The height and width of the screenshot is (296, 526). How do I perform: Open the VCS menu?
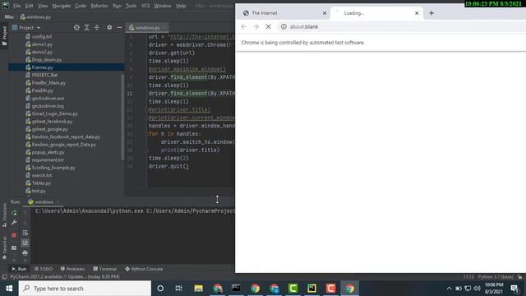coord(145,6)
